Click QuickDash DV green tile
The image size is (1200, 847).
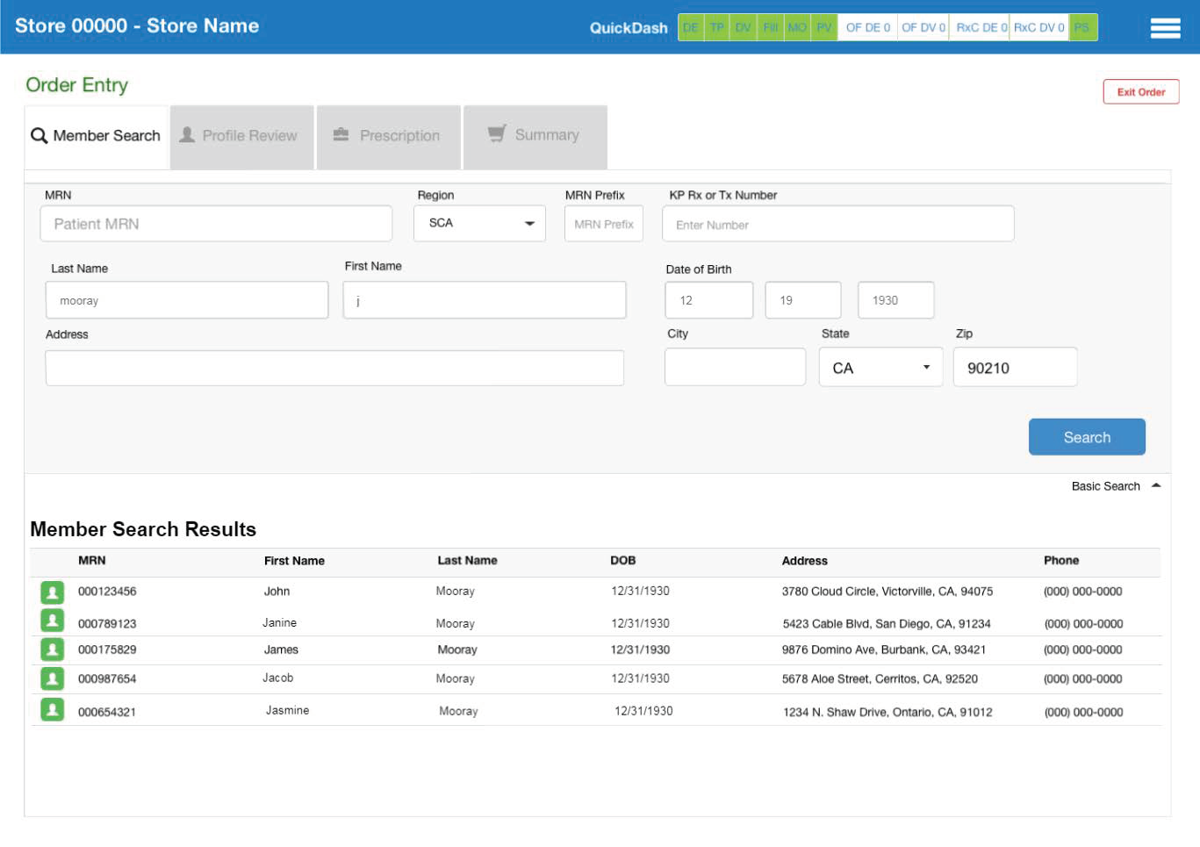pos(744,27)
